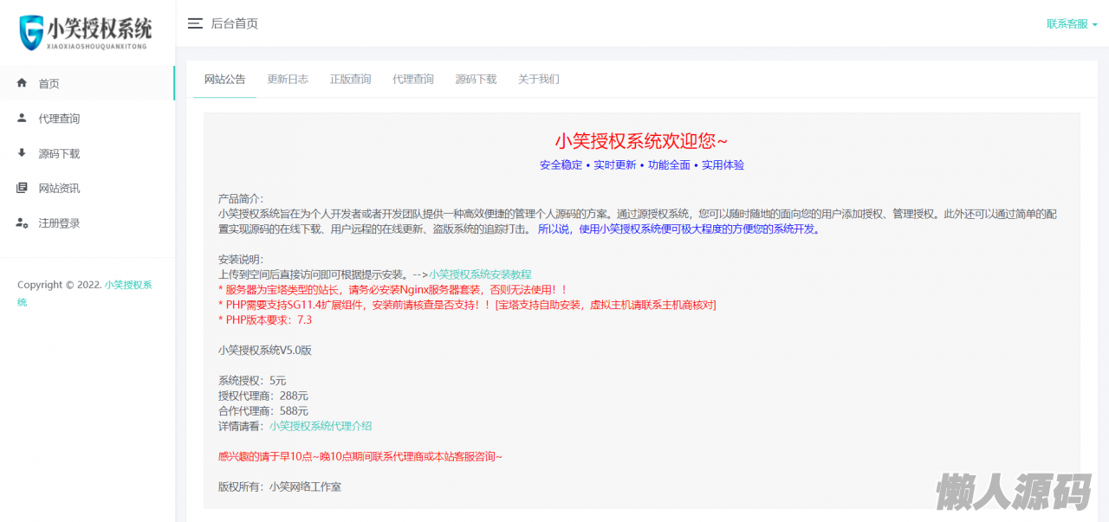Click the 后台首页 header title
The image size is (1109, 522).
click(x=234, y=23)
